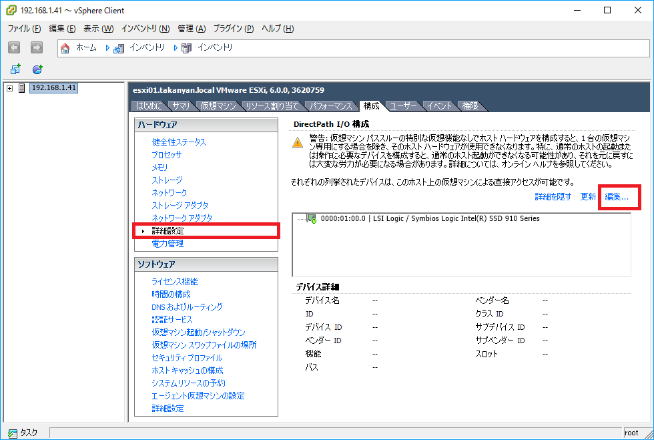
Task: Click the new resource pool toolbar icon
Action: pyautogui.click(x=37, y=69)
